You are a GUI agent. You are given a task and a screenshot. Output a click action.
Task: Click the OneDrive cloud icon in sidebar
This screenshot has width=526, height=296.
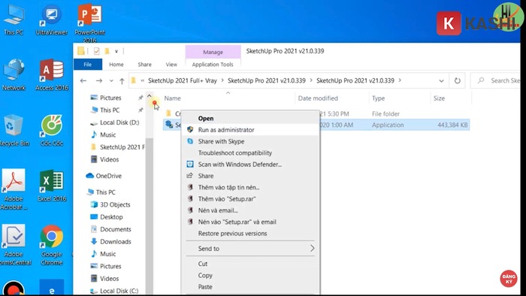tap(89, 176)
